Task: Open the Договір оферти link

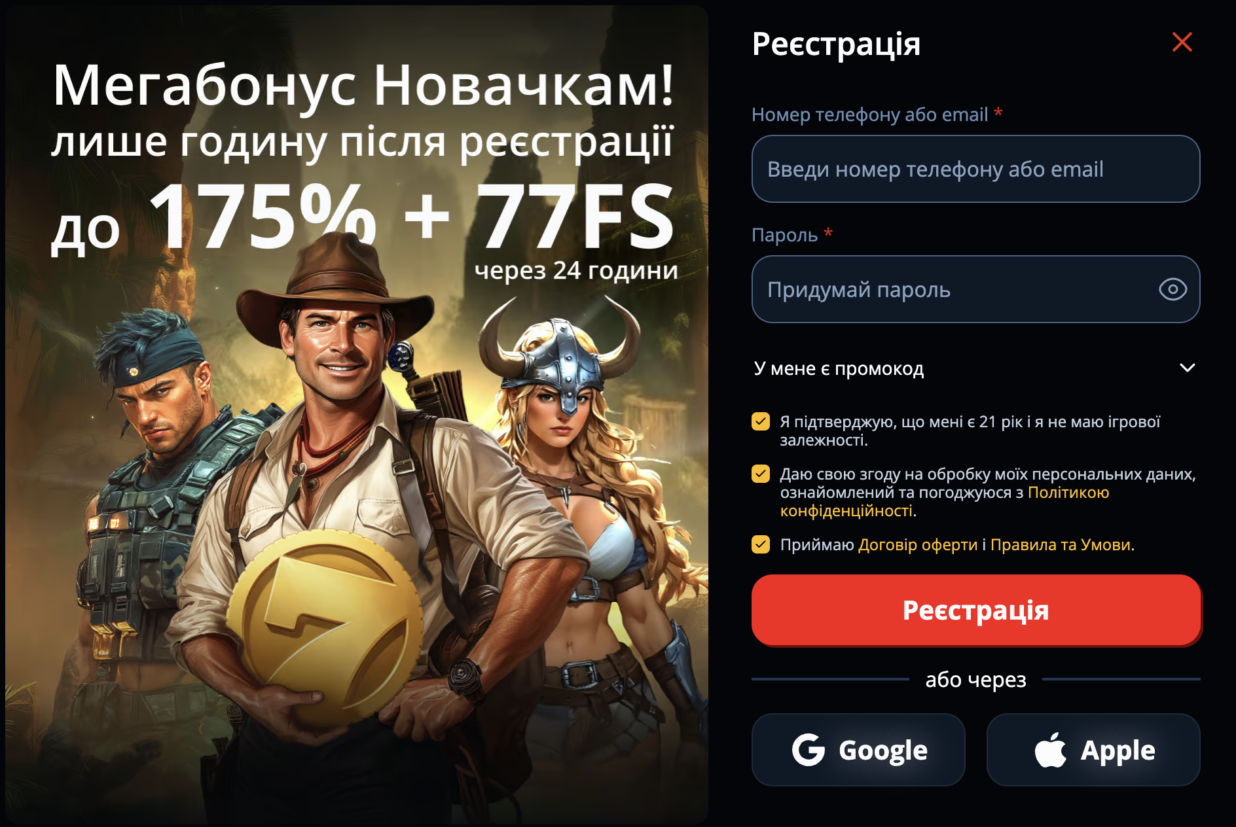Action: click(917, 544)
